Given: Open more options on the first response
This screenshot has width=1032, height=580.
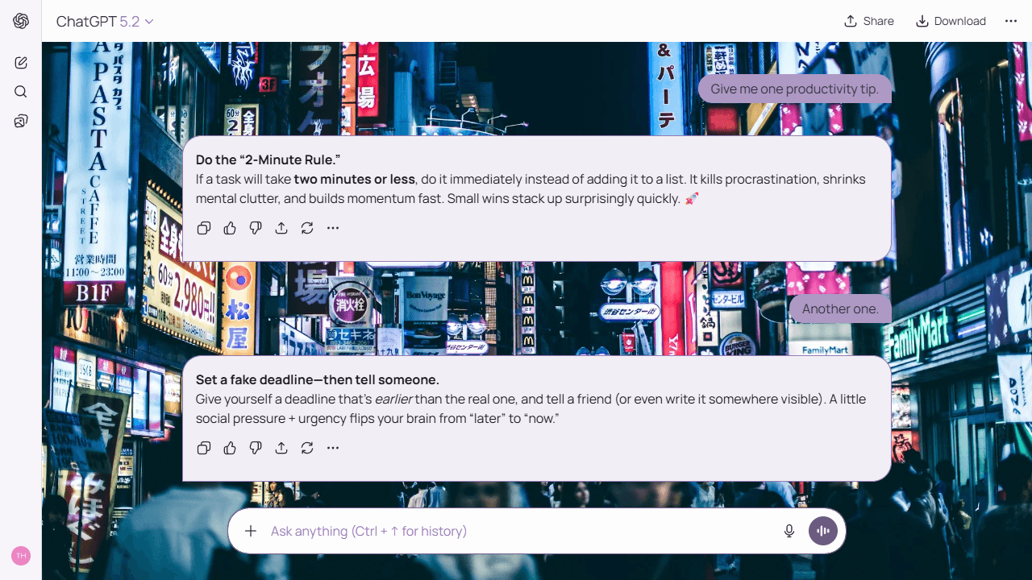Looking at the screenshot, I should pos(332,228).
